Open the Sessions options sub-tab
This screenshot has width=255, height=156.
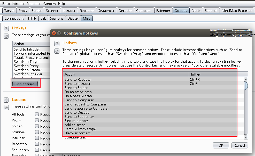(x=57, y=18)
